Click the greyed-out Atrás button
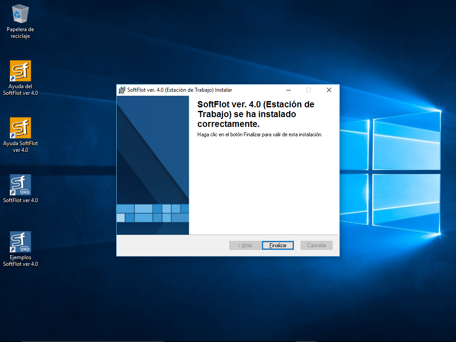The image size is (456, 342). tap(245, 245)
